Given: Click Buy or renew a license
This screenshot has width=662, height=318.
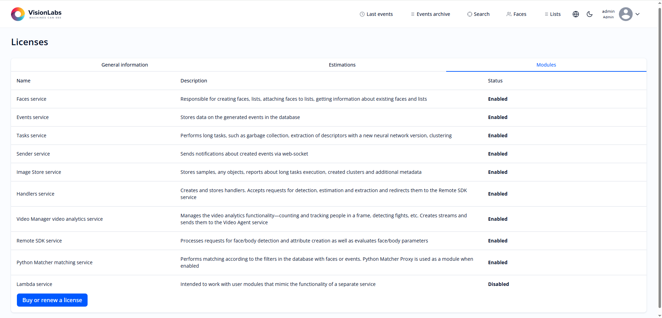Looking at the screenshot, I should pyautogui.click(x=52, y=300).
